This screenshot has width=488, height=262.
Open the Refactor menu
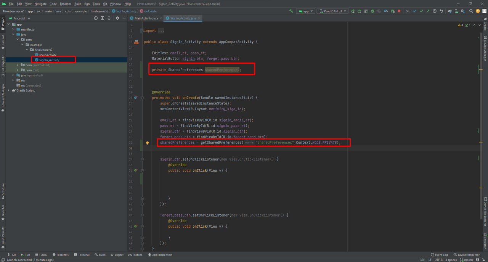(x=66, y=4)
